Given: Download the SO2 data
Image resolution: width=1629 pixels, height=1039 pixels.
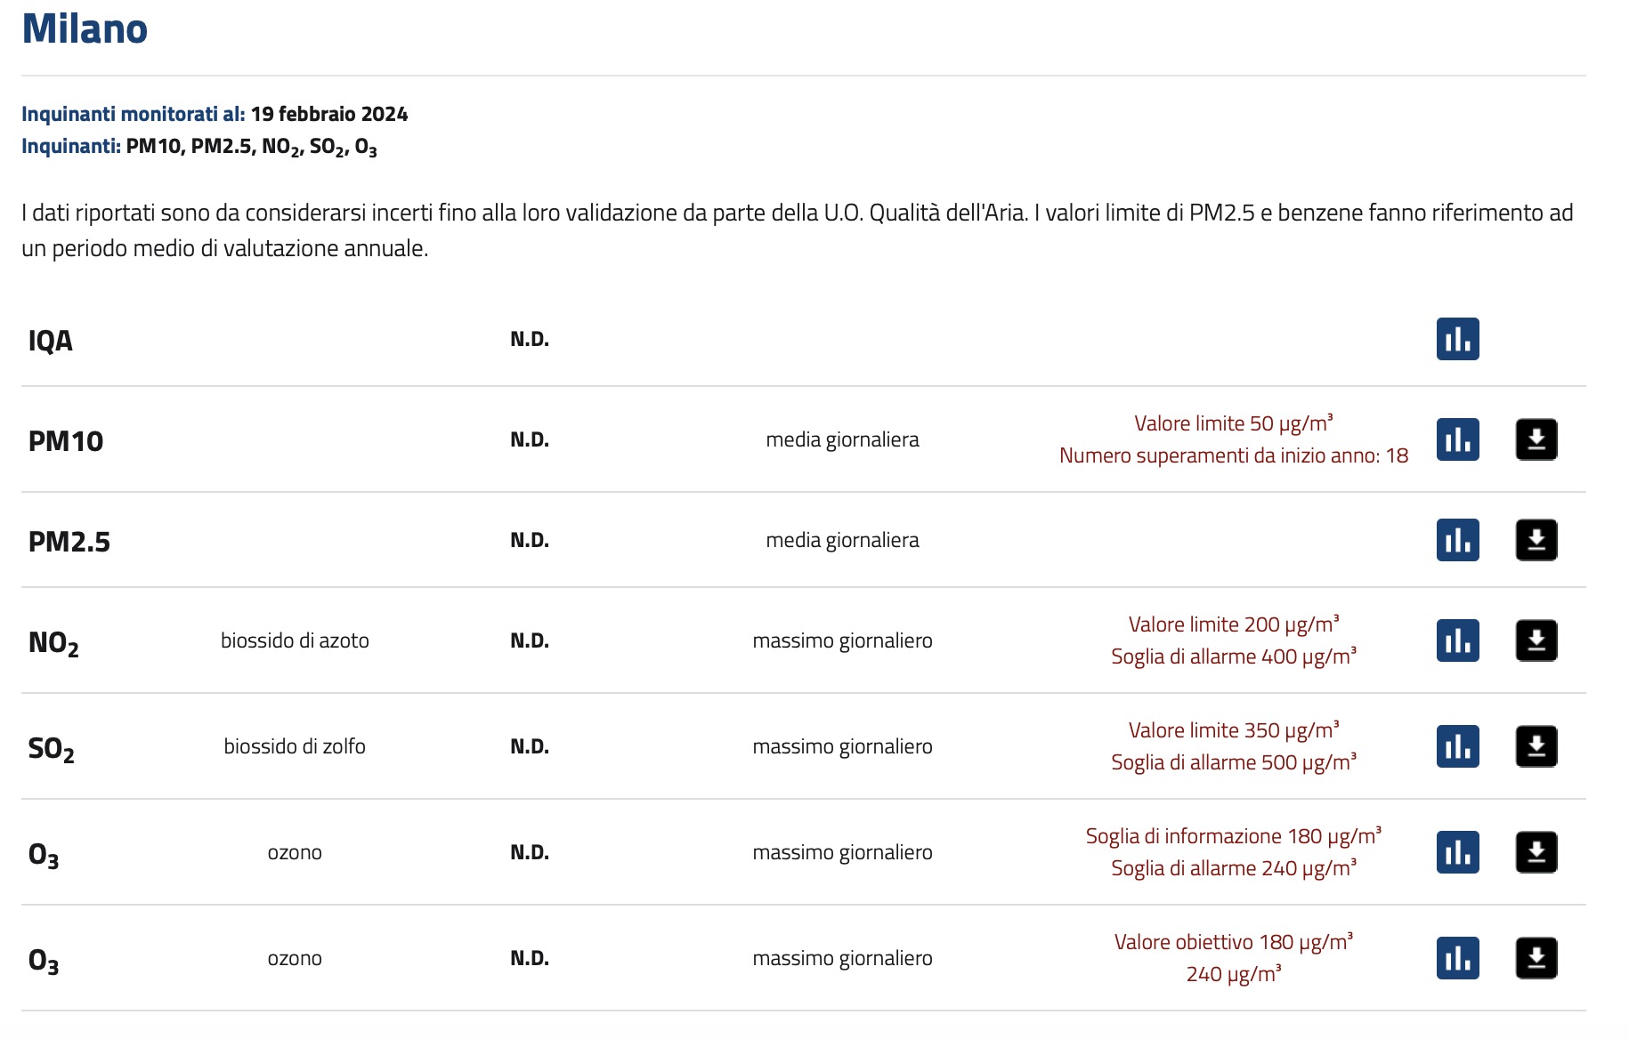Looking at the screenshot, I should click(1536, 746).
